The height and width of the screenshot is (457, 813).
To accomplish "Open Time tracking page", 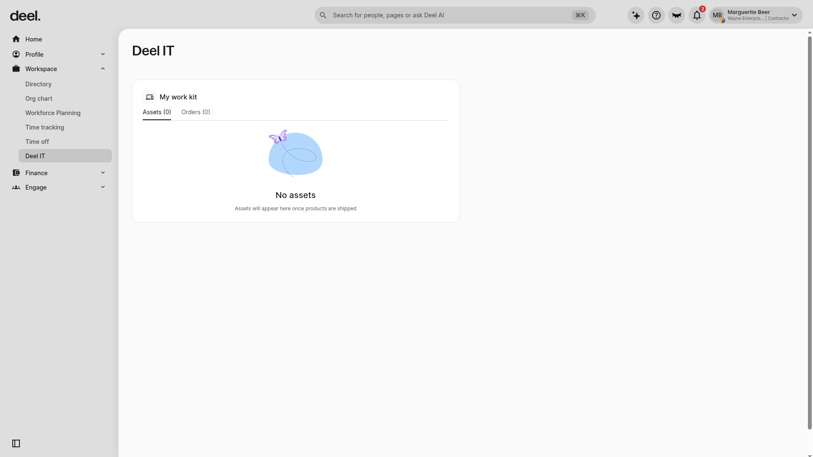I will 65,127.
